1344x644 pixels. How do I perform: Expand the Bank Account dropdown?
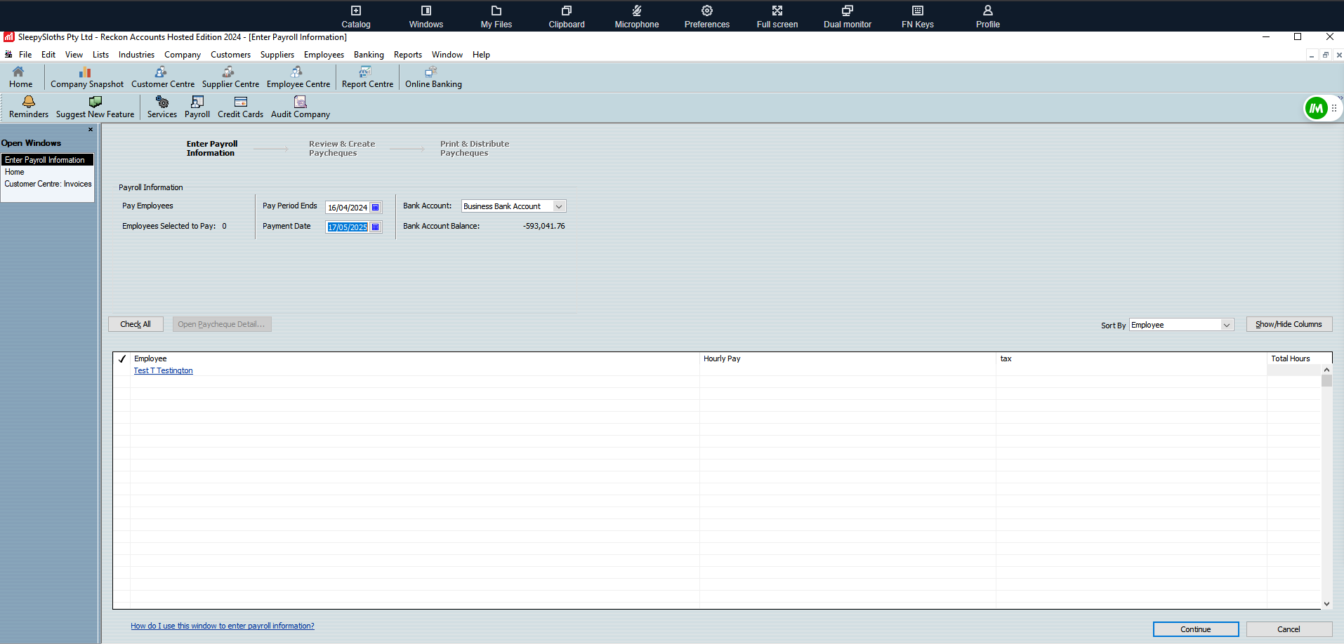(559, 206)
